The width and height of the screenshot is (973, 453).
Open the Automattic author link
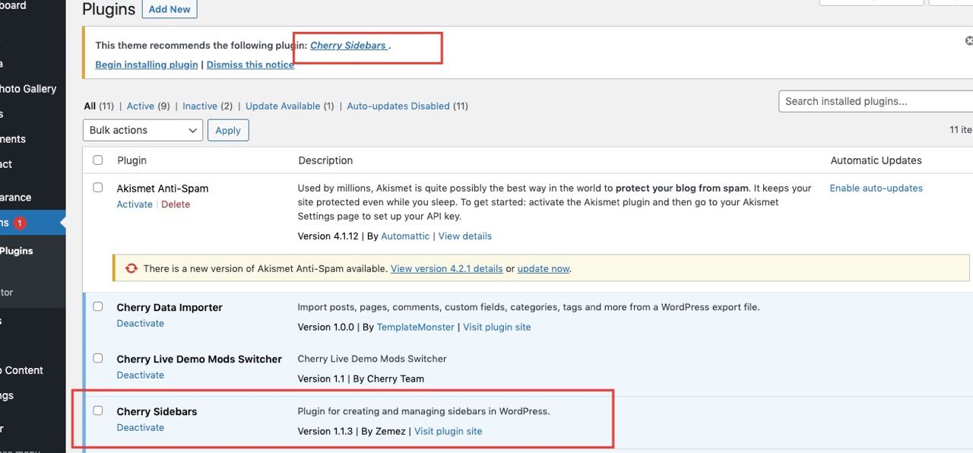(x=405, y=236)
